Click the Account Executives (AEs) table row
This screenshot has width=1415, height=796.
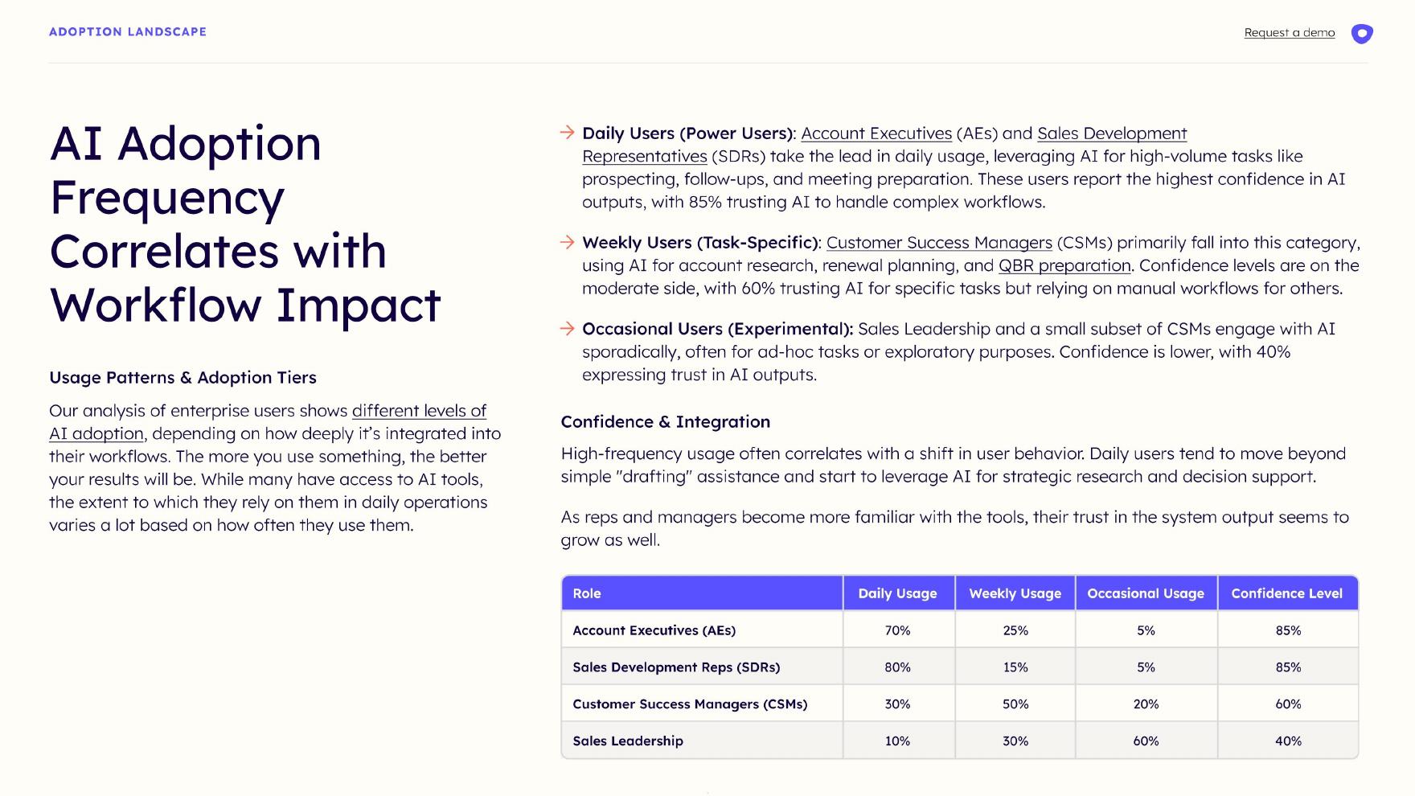960,630
